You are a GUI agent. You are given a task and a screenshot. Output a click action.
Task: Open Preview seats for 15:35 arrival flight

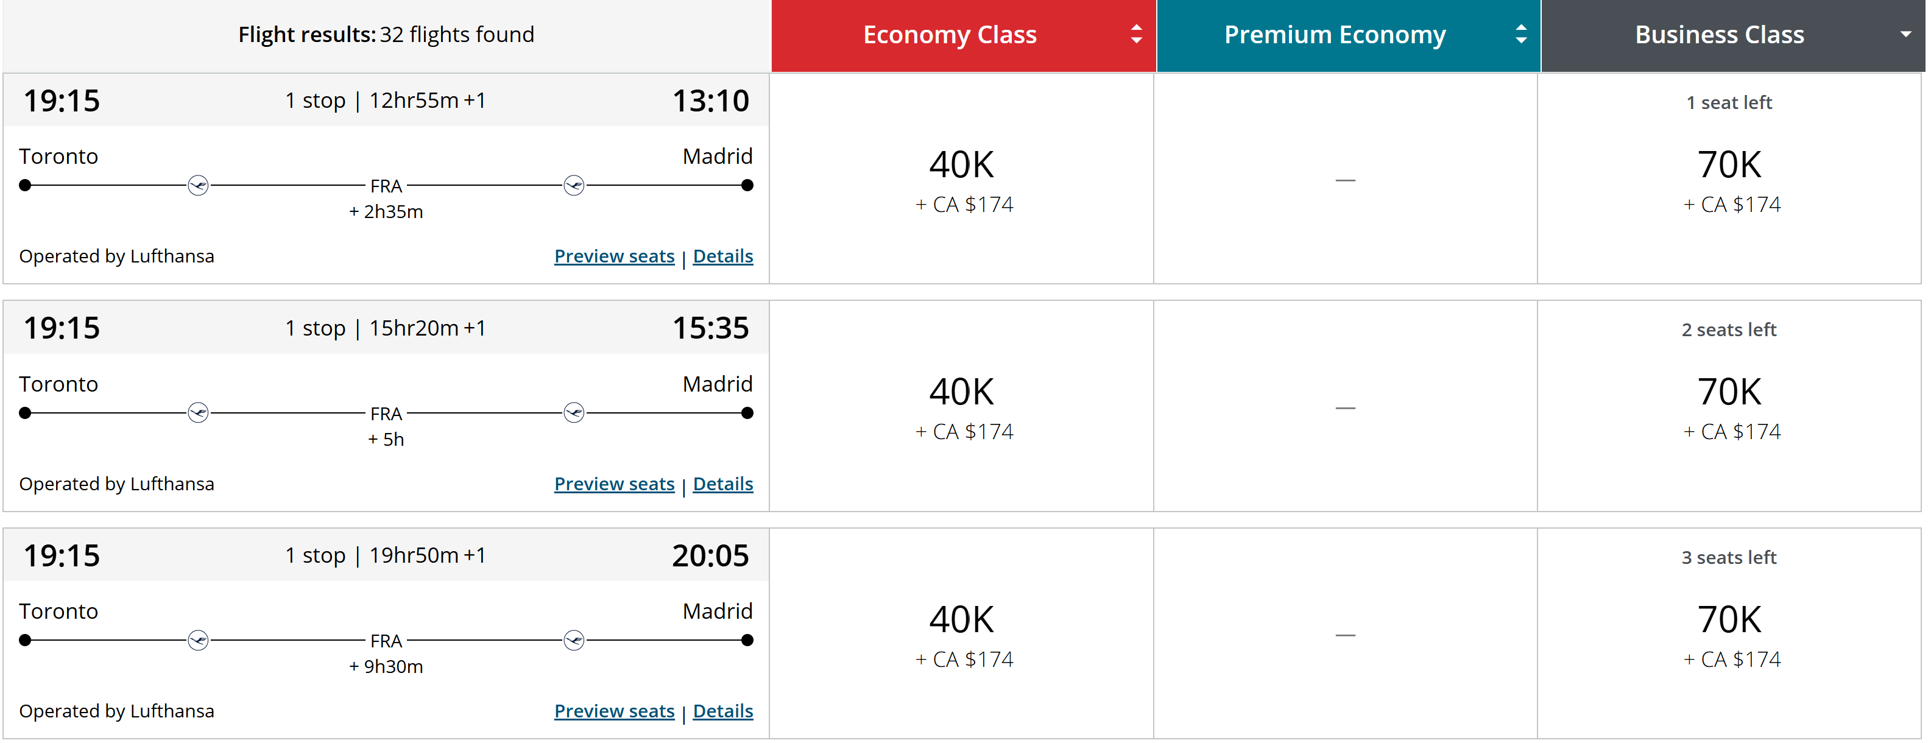[x=614, y=484]
